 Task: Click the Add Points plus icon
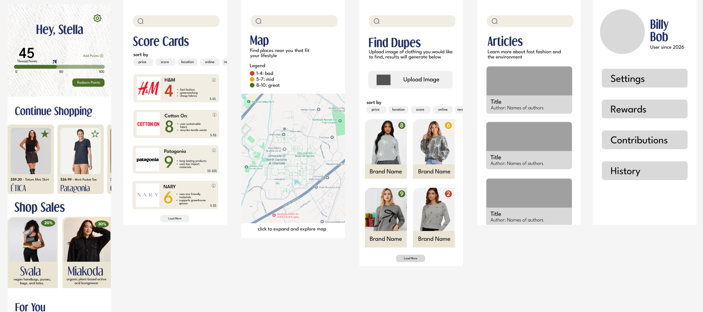tap(102, 56)
